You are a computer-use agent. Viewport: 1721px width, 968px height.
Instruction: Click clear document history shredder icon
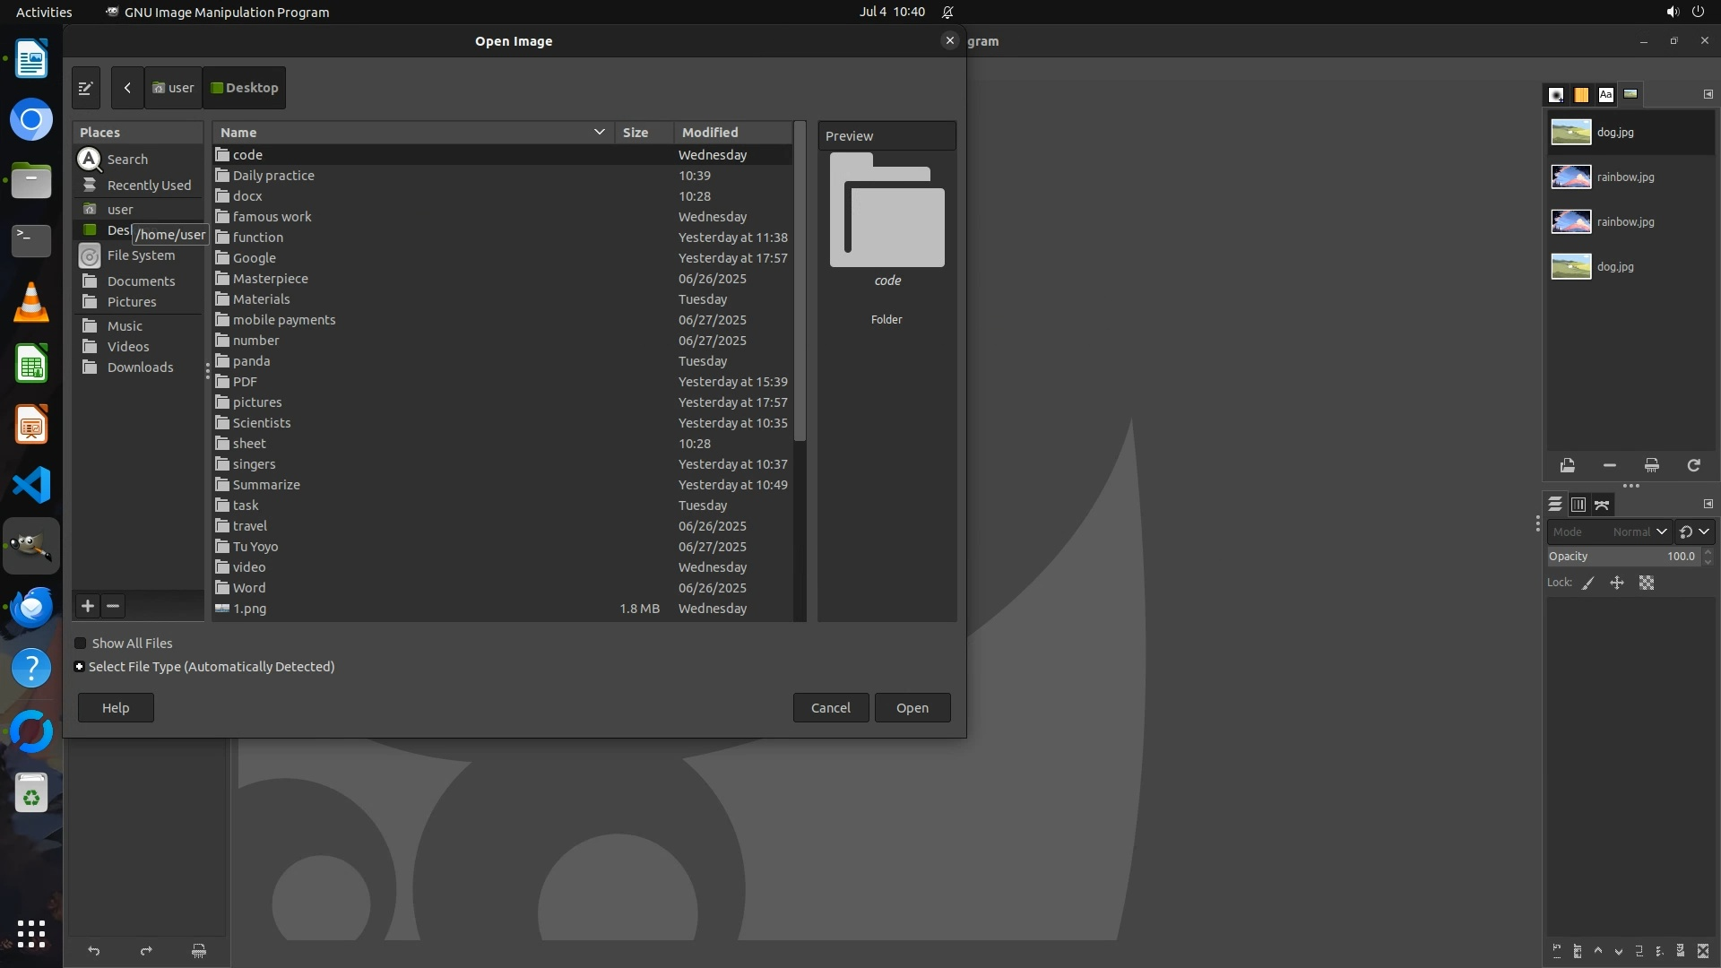[x=1651, y=466]
